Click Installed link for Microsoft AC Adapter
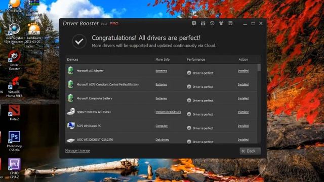 243,71
